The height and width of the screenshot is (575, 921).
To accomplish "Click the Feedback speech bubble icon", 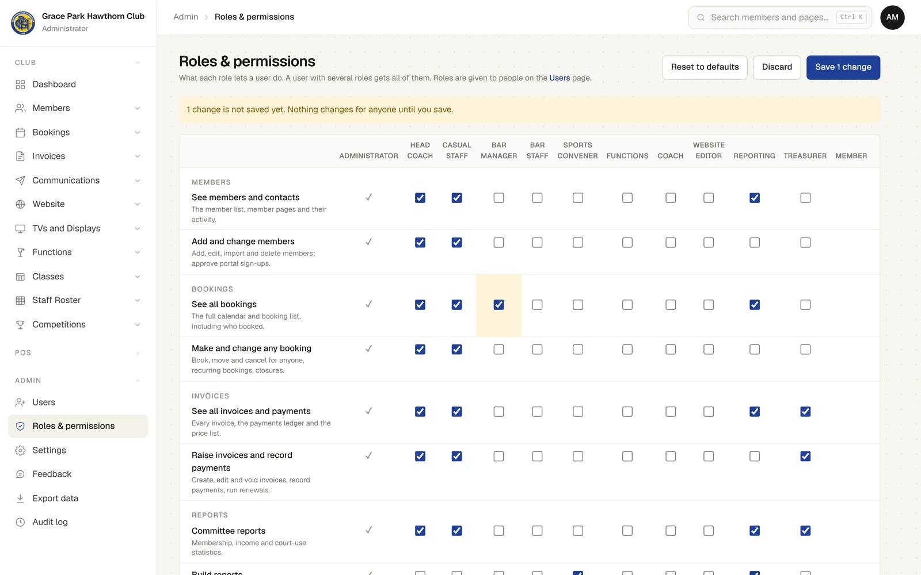I will 20,474.
